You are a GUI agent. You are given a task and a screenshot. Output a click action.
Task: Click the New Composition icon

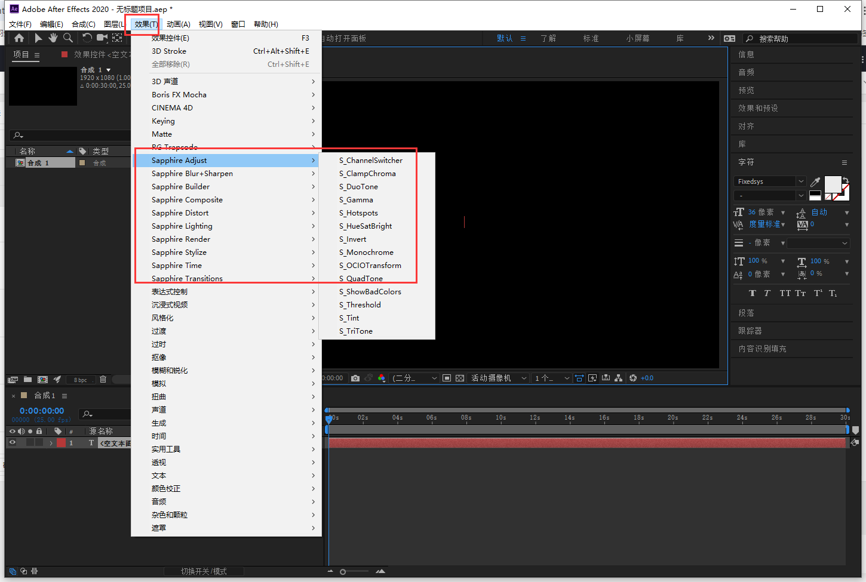[42, 380]
